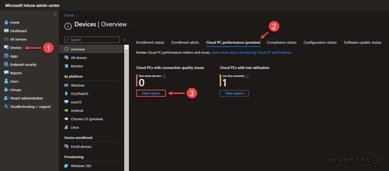Open the Reports icon in the sidebar

[6, 73]
